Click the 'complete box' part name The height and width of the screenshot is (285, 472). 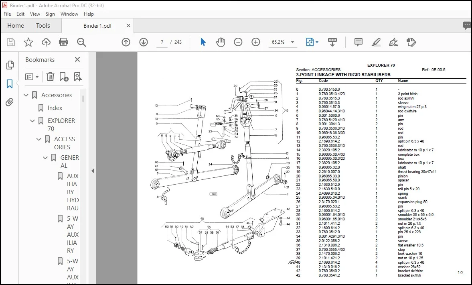tap(409, 155)
